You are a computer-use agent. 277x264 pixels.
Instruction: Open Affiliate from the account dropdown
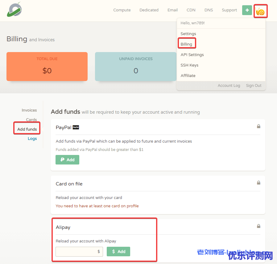click(188, 75)
